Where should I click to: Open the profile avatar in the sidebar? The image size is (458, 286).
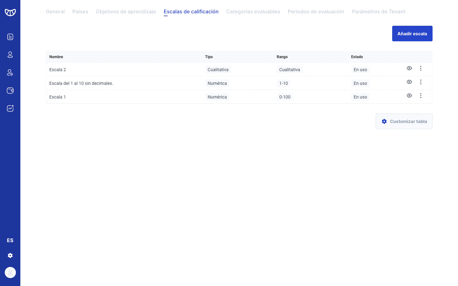[x=10, y=272]
